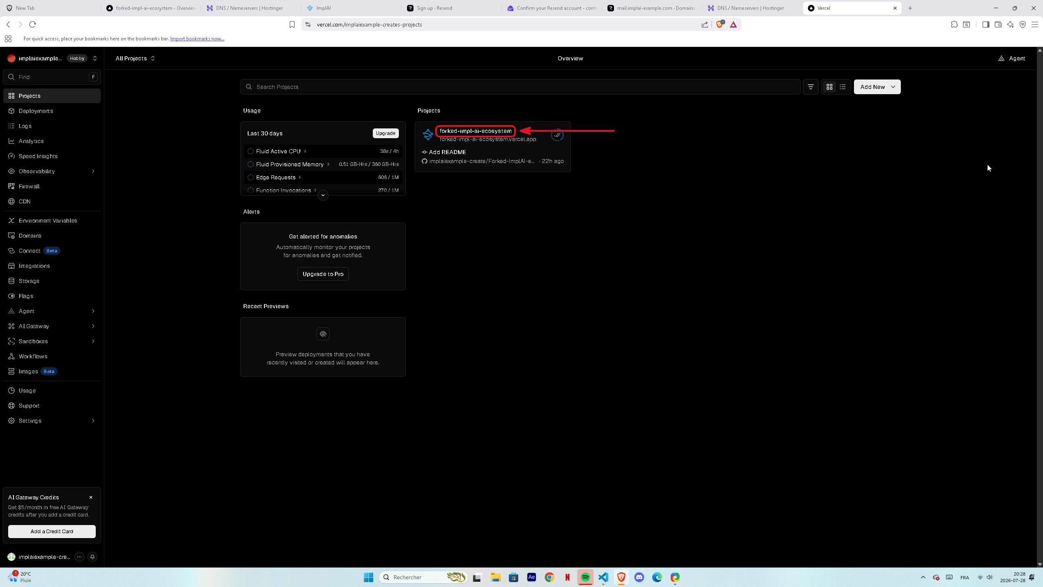Click the Support icon in sidebar
The width and height of the screenshot is (1043, 587).
tap(11, 406)
